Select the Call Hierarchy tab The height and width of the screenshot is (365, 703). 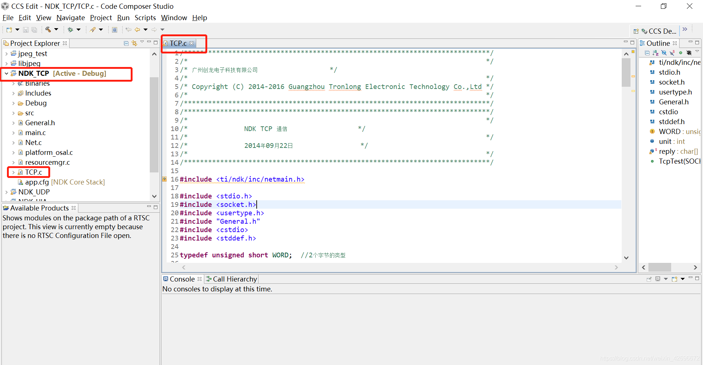pyautogui.click(x=231, y=279)
